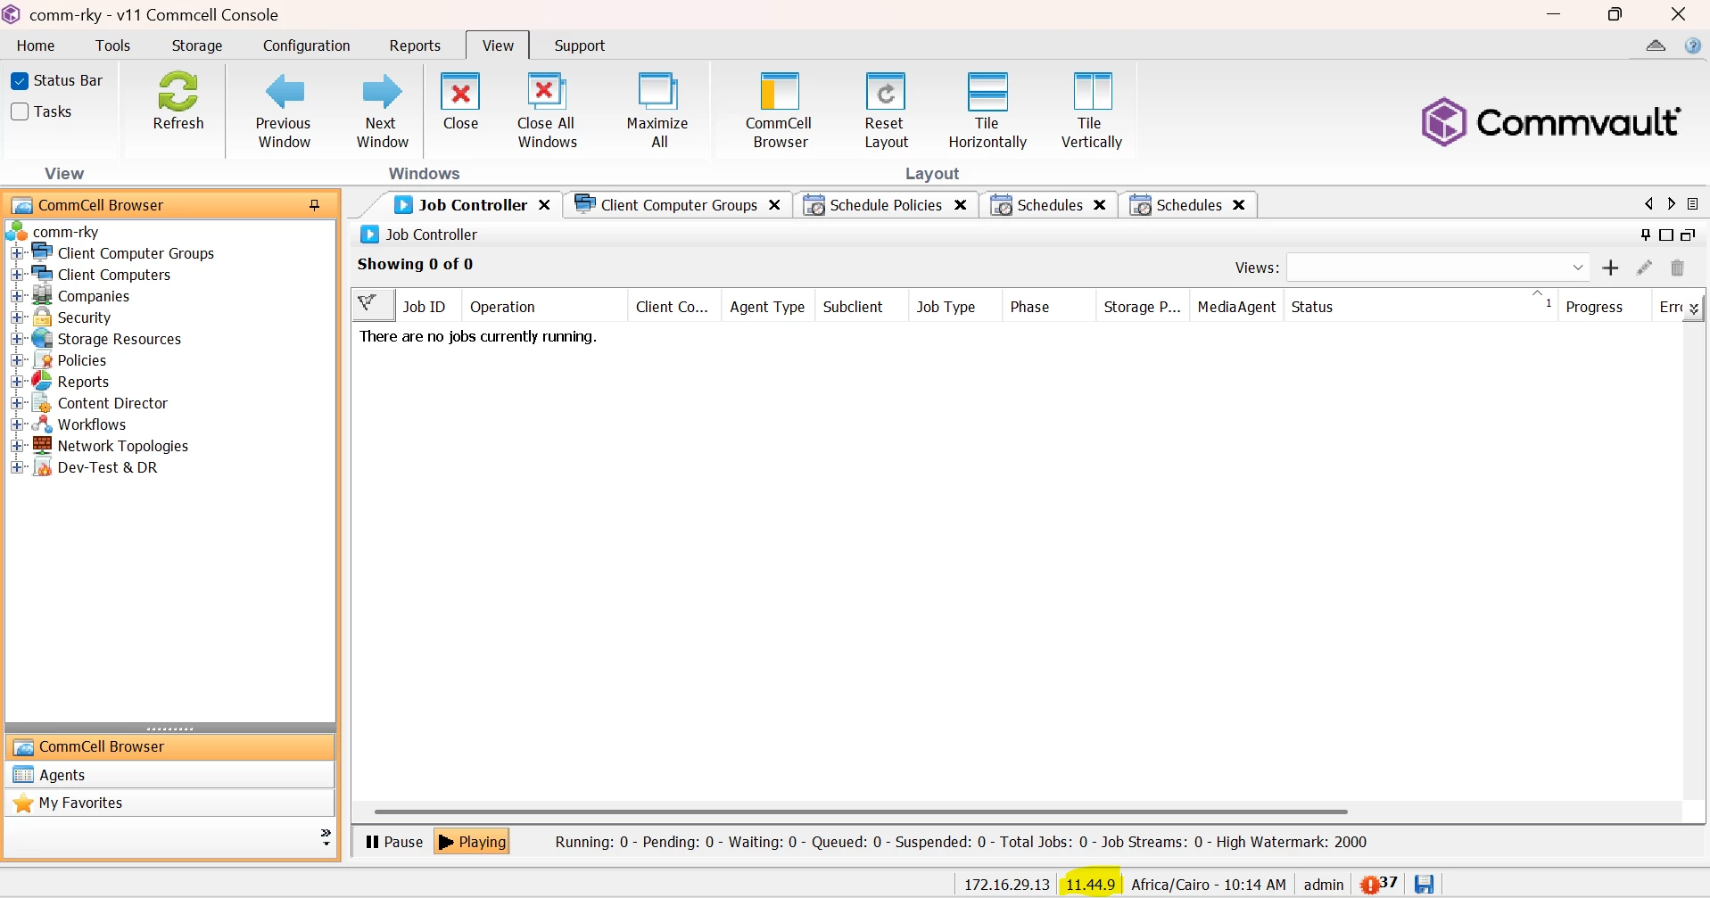This screenshot has width=1710, height=898.
Task: Expand the Security tree node
Action: tap(17, 317)
